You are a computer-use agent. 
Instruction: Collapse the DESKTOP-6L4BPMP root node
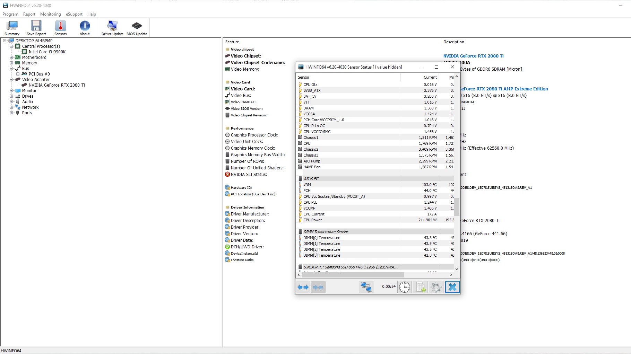pyautogui.click(x=5, y=41)
